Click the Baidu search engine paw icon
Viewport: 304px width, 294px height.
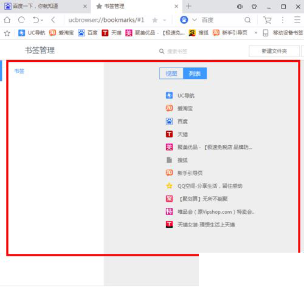coord(184,20)
